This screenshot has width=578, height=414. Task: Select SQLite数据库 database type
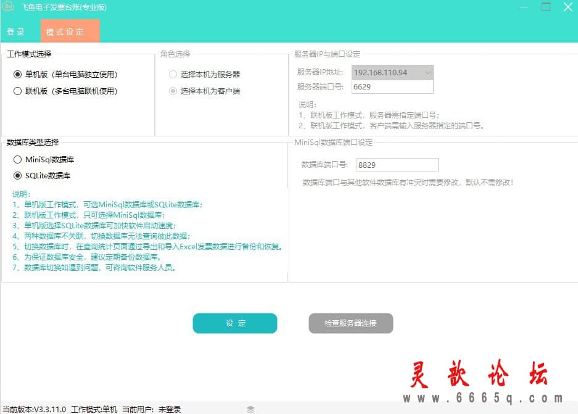[42, 176]
